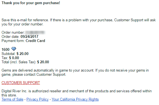Screen dimensions: 159x105
Task: Click the 'Order number:' label
Action: (x=13, y=32)
